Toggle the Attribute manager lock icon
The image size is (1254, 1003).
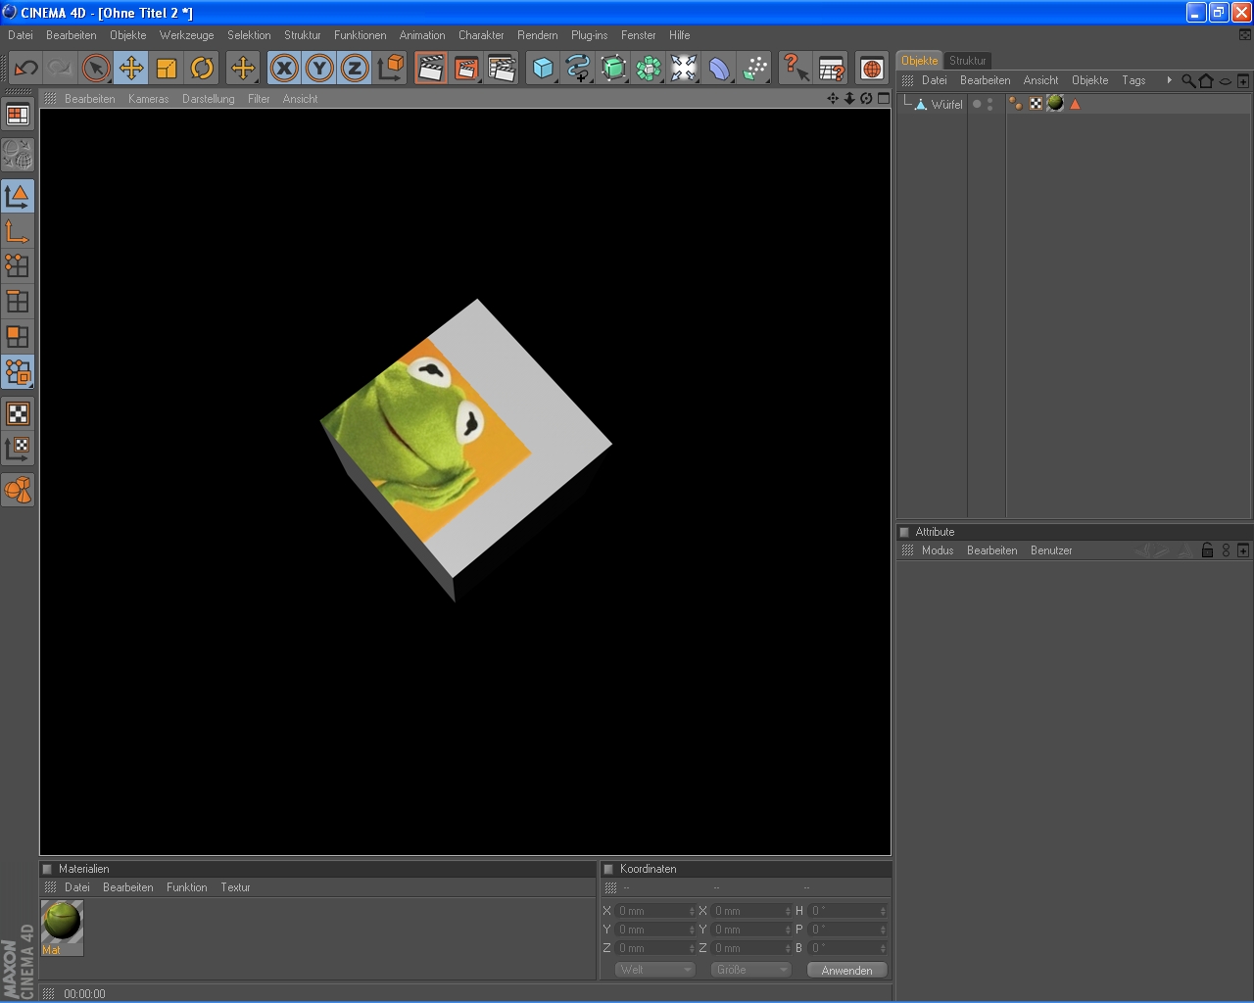click(x=1208, y=550)
